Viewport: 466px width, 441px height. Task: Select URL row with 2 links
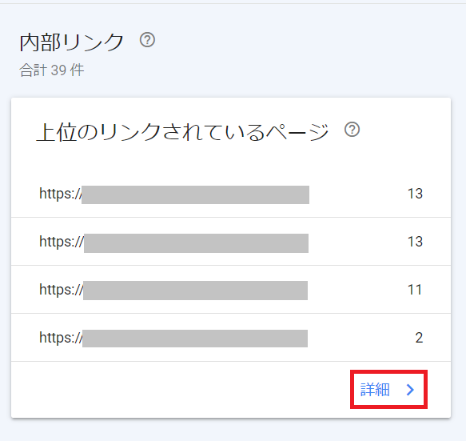231,338
